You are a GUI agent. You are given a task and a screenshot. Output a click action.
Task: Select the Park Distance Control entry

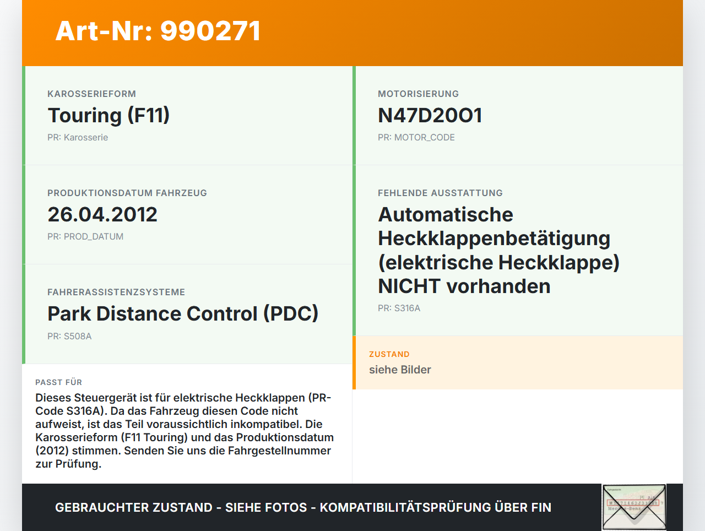(183, 313)
